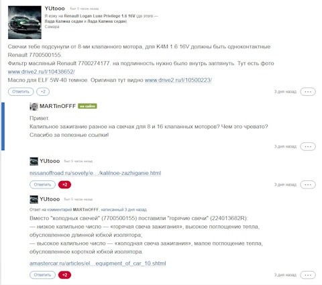Like the top comment with the outlined +2 badge
Viewport: 322px width, 285px height.
(x=43, y=92)
